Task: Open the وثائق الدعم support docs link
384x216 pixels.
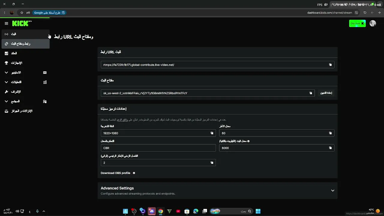Action: [x=122, y=120]
